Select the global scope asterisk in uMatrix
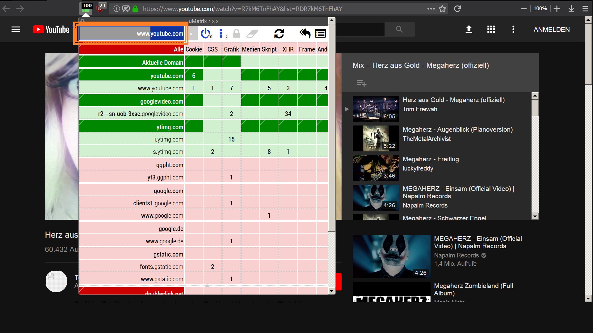 point(191,34)
